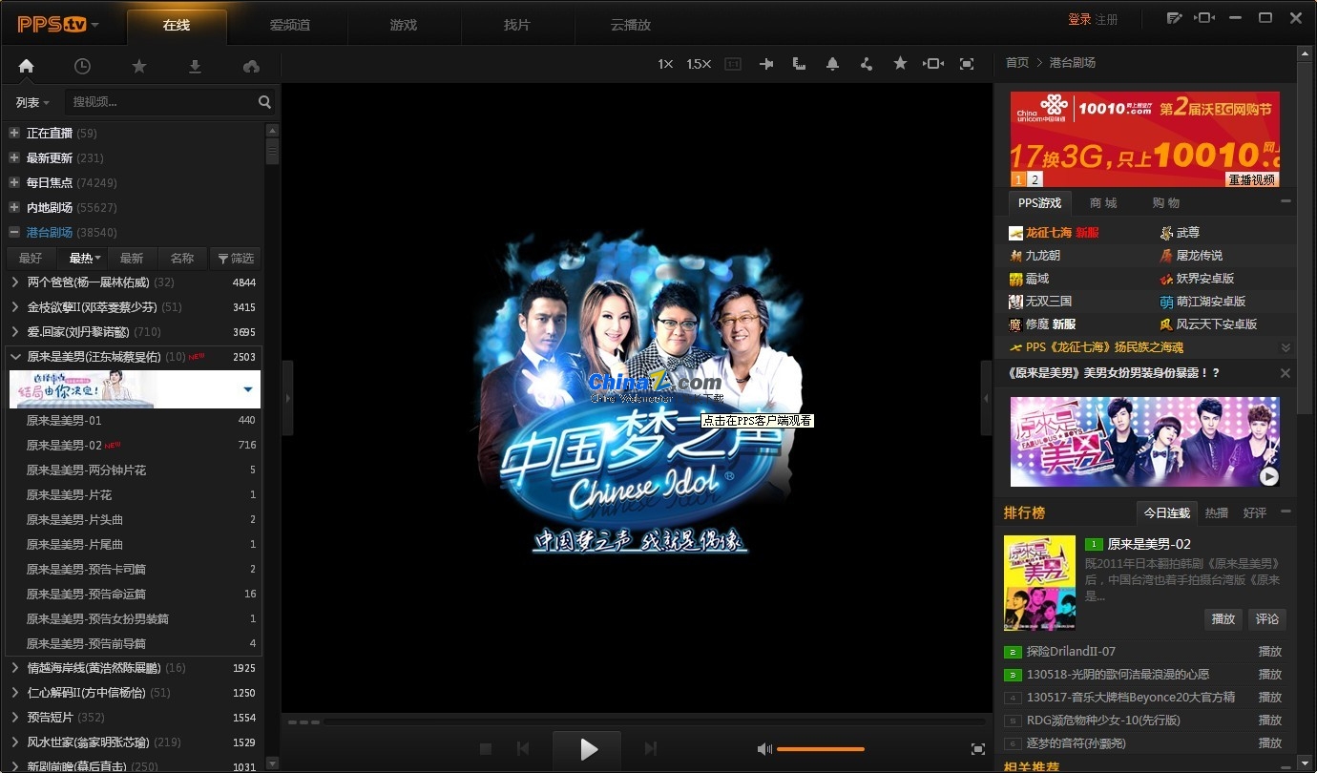
Task: Open the 原来是美男 promo thumbnail
Action: (x=1145, y=442)
